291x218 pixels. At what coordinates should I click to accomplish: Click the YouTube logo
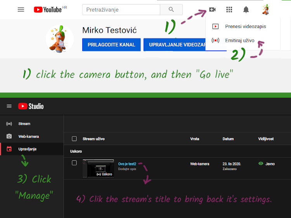click(48, 10)
